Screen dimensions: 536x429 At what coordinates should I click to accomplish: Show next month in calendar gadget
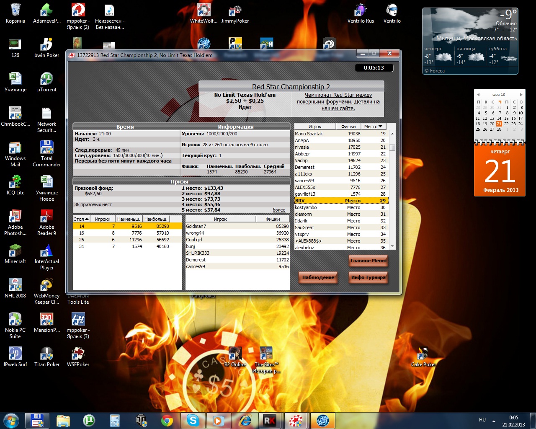pos(521,95)
